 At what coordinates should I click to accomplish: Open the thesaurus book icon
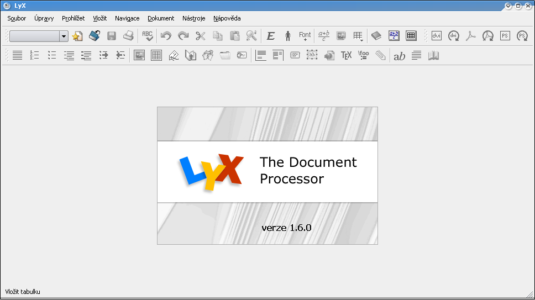pos(434,55)
